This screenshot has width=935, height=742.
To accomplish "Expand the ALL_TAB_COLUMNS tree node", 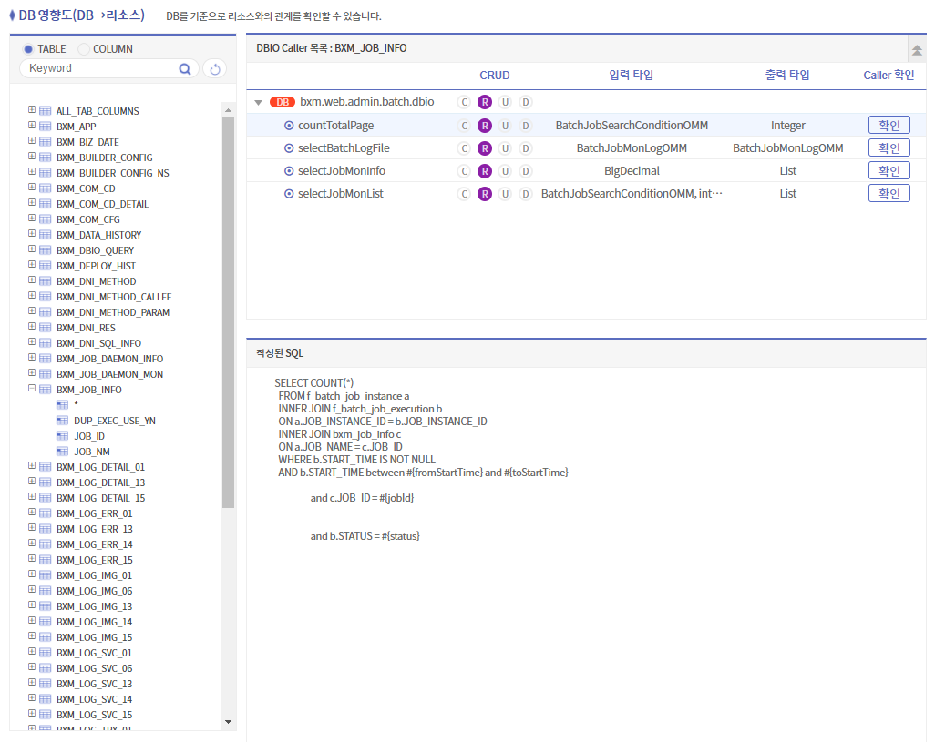I will [x=32, y=109].
